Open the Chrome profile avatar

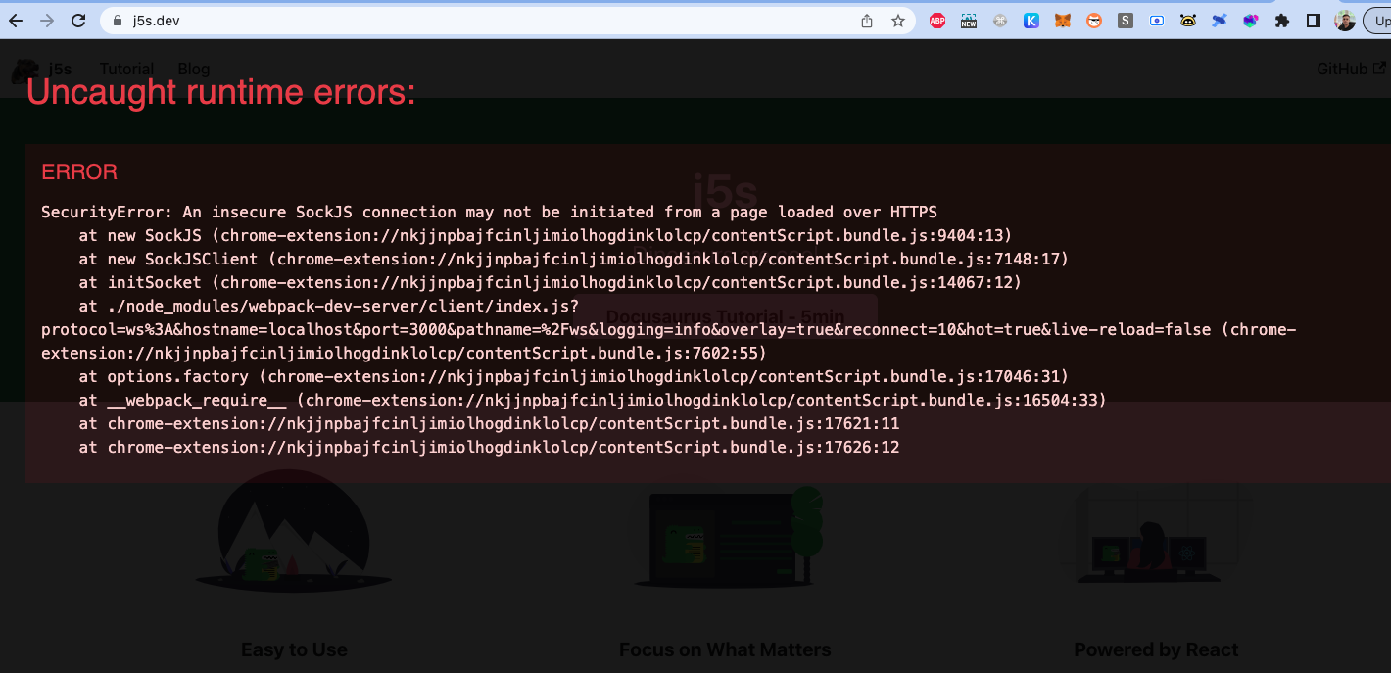click(1345, 21)
